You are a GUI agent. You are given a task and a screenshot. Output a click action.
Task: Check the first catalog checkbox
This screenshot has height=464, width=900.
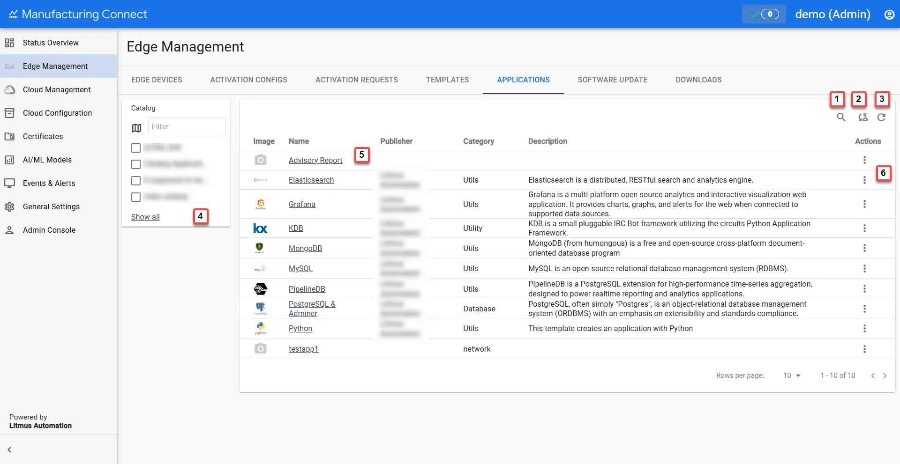coord(136,148)
